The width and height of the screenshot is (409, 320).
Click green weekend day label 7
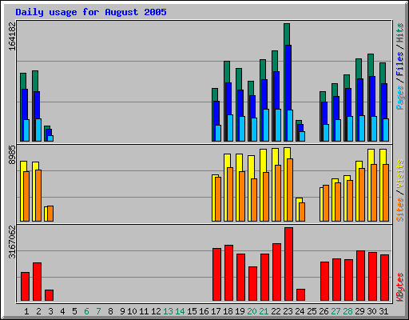click(98, 311)
